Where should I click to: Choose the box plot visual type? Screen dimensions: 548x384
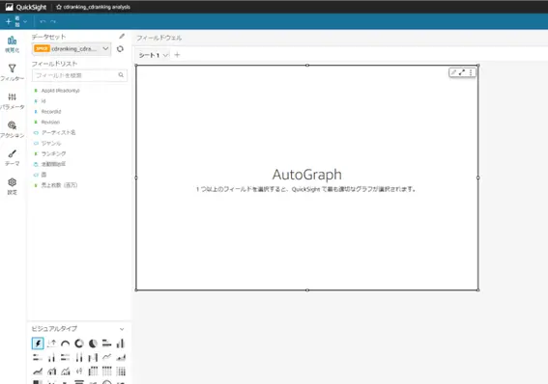pos(79,371)
